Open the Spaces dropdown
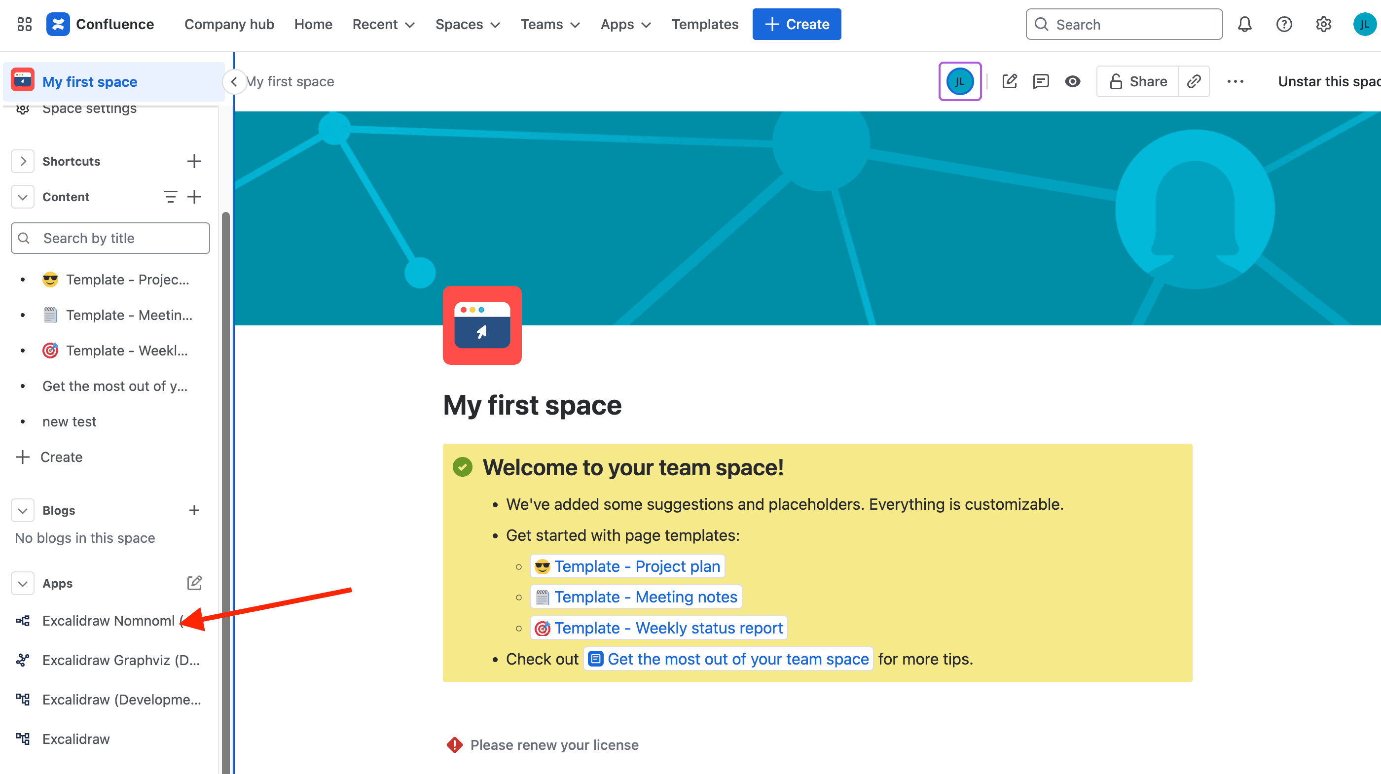The image size is (1381, 774). pyautogui.click(x=468, y=24)
